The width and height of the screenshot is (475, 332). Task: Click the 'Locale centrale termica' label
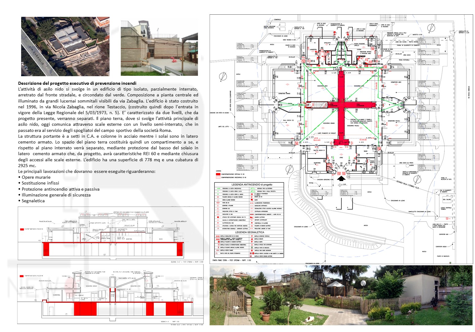[446, 208]
